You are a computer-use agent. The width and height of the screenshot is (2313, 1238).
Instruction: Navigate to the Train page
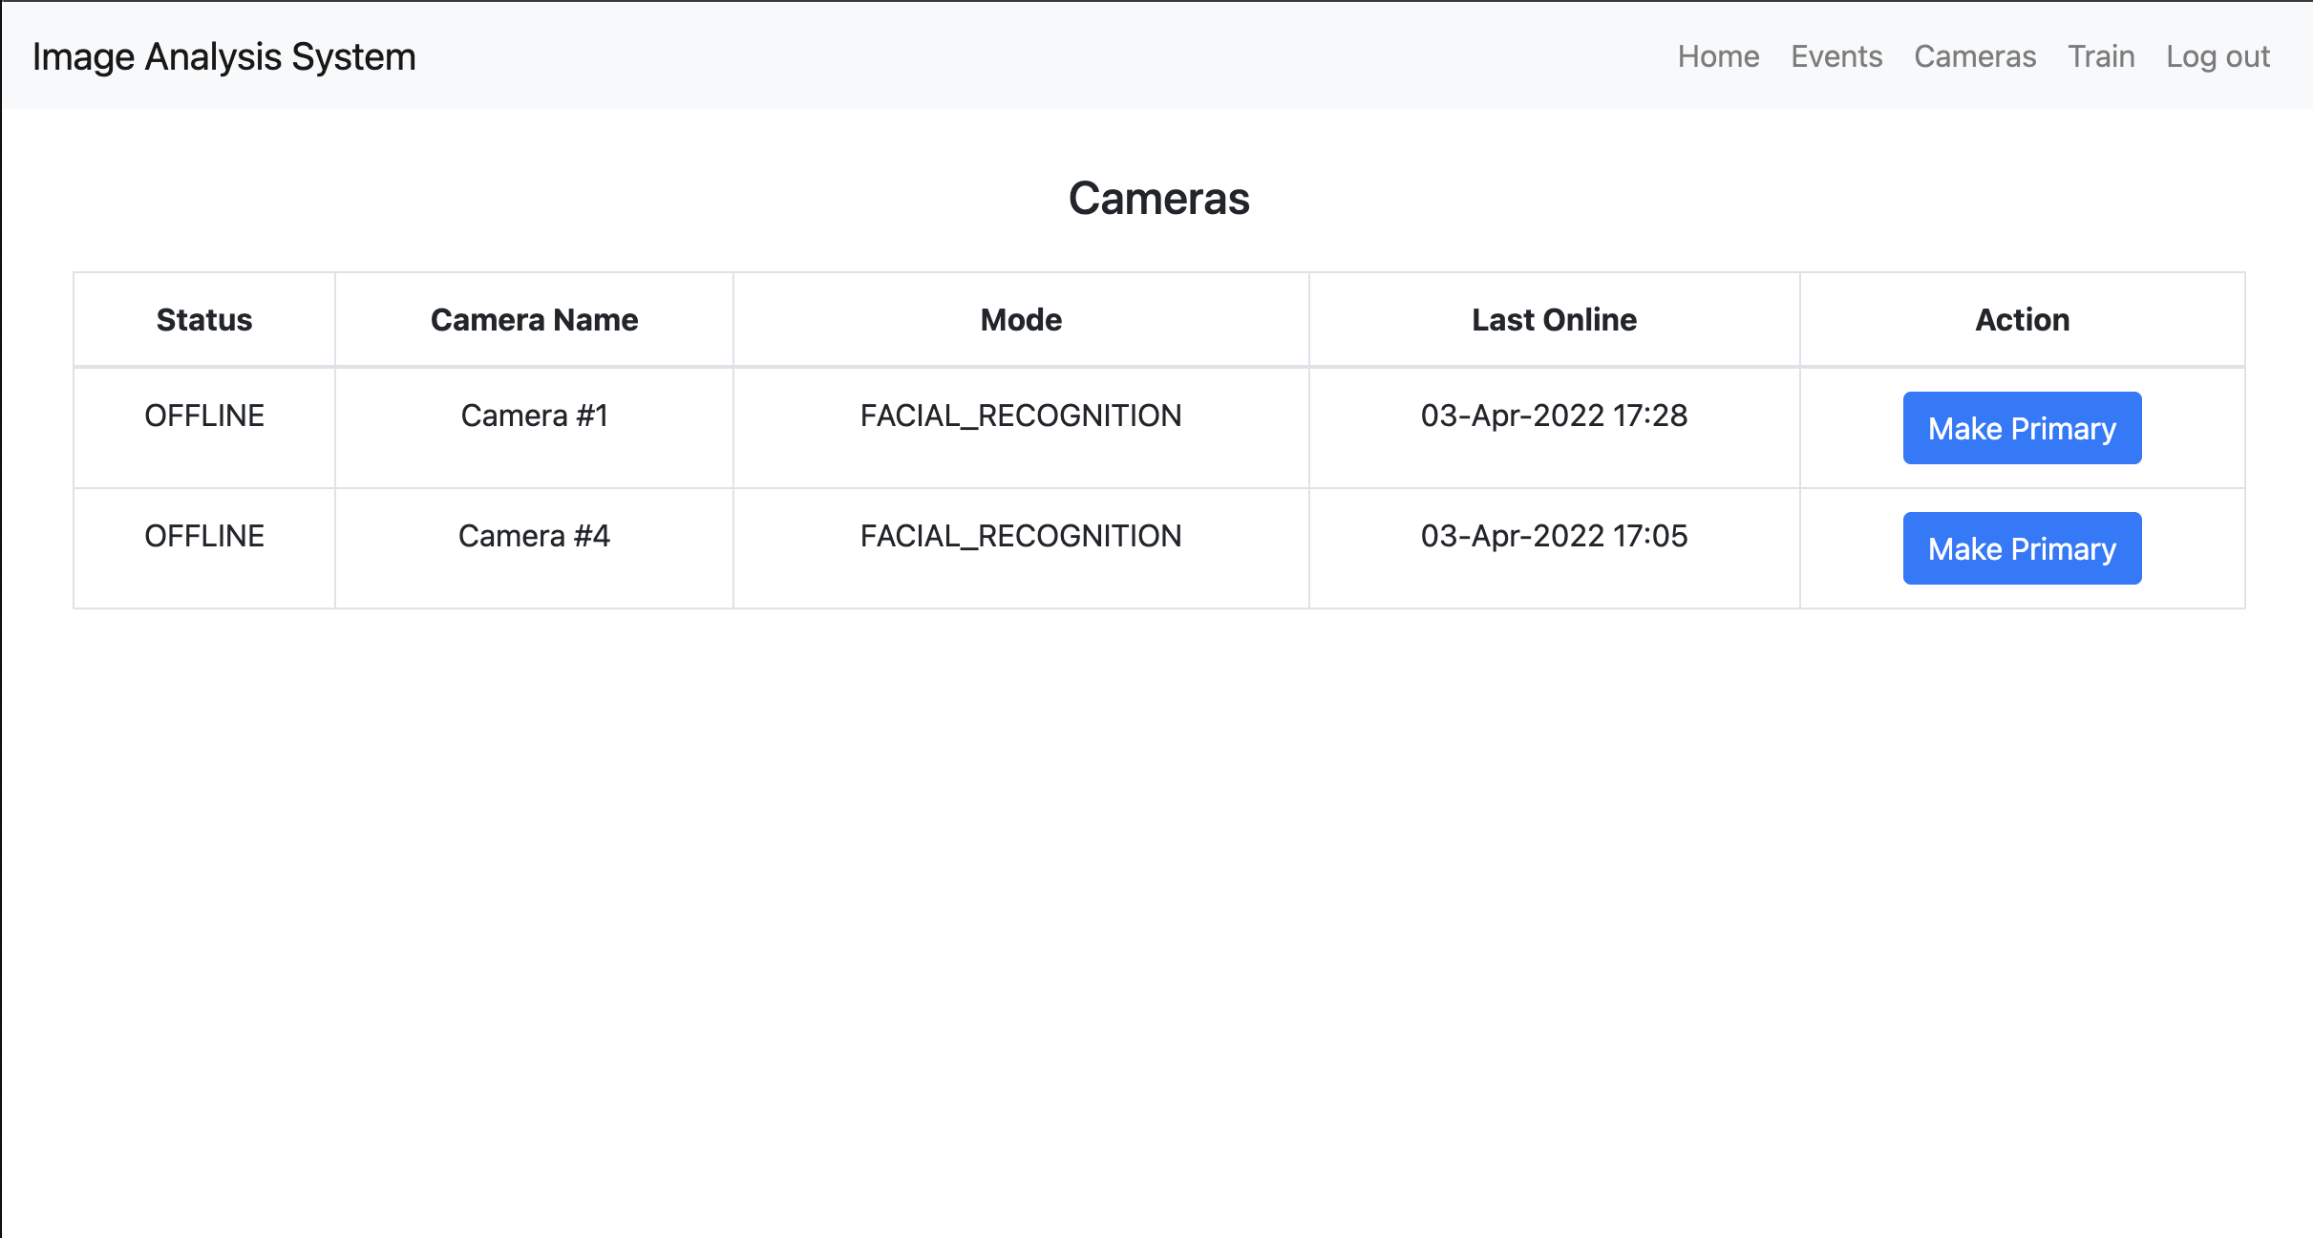click(x=2100, y=56)
